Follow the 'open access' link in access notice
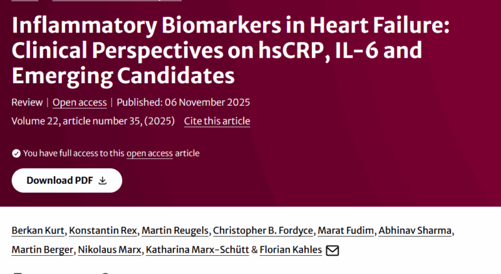Viewport: 501px width, 274px height. click(150, 153)
